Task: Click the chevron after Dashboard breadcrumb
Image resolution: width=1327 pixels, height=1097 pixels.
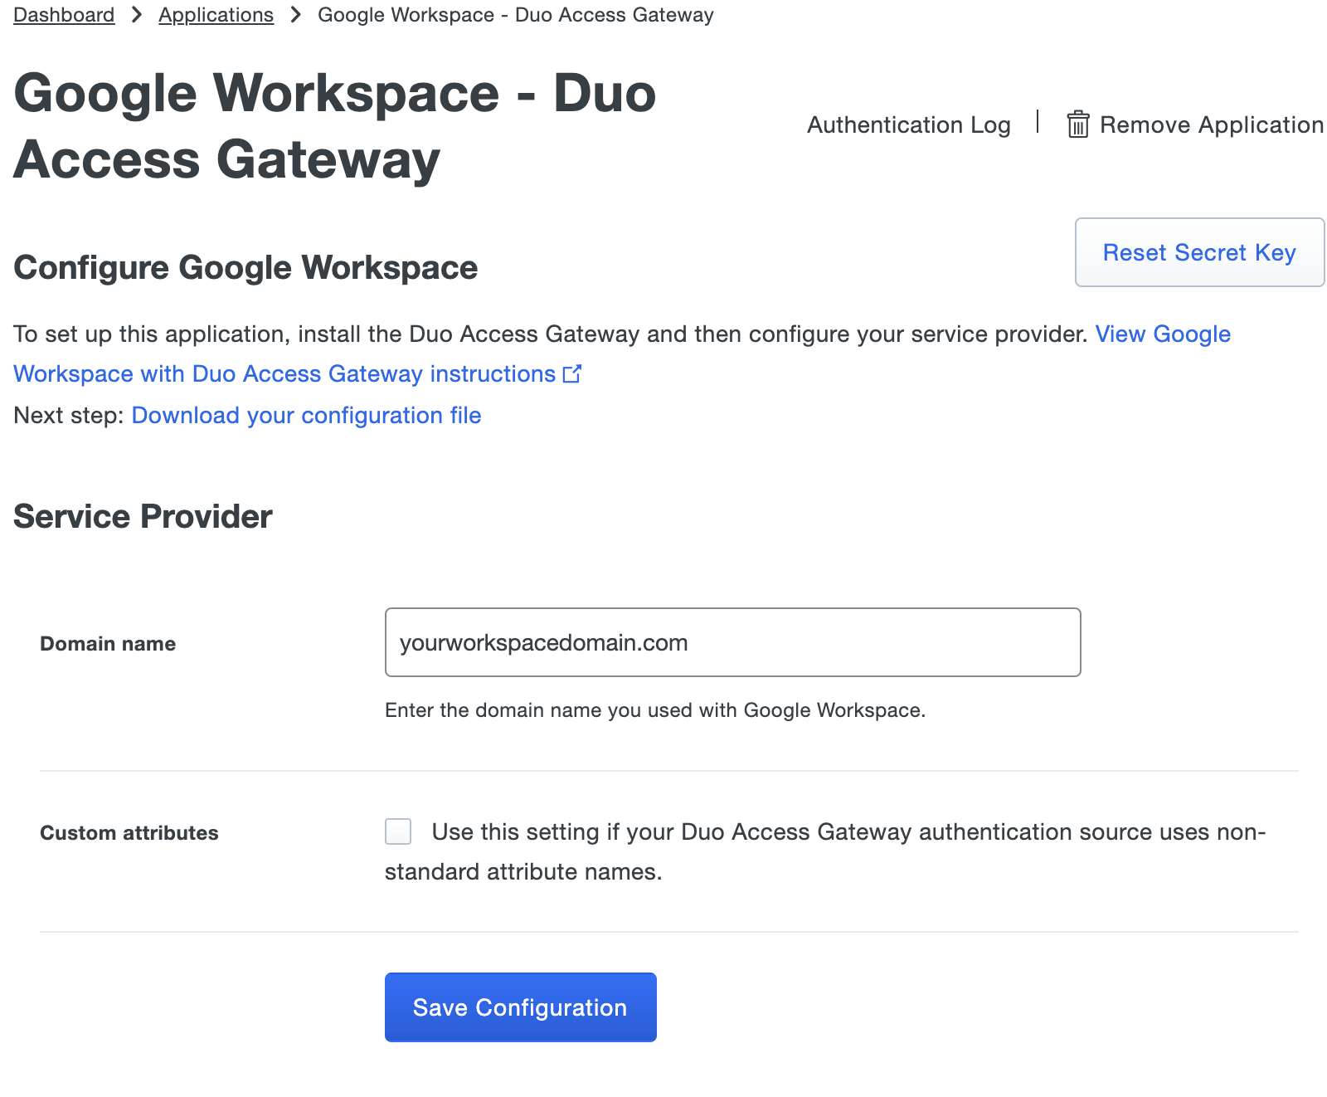Action: pyautogui.click(x=134, y=14)
